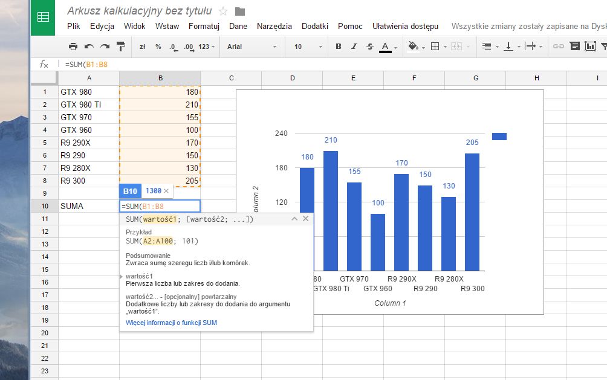Viewport: 607px width, 380px height.
Task: Select the Paint format tool
Action: (121, 47)
